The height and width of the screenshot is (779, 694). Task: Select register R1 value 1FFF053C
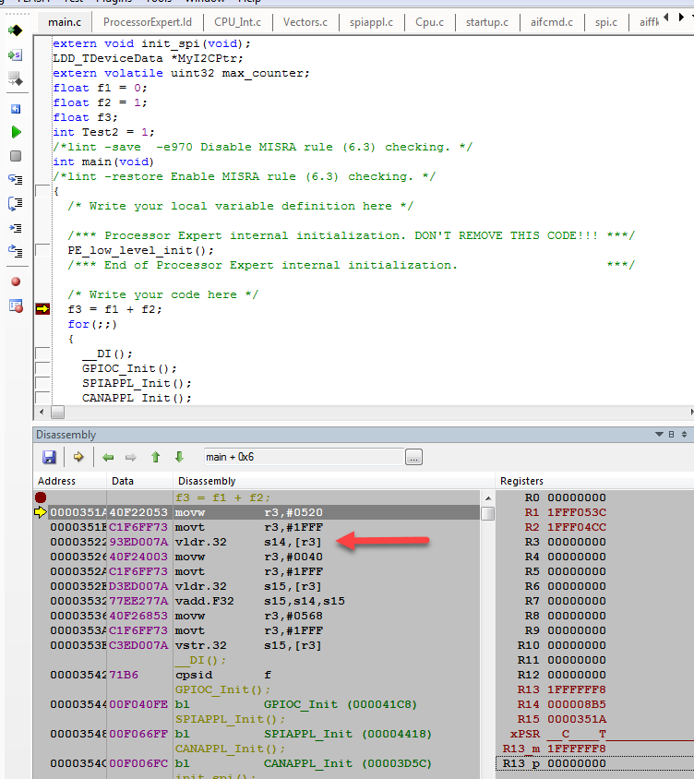(x=577, y=512)
